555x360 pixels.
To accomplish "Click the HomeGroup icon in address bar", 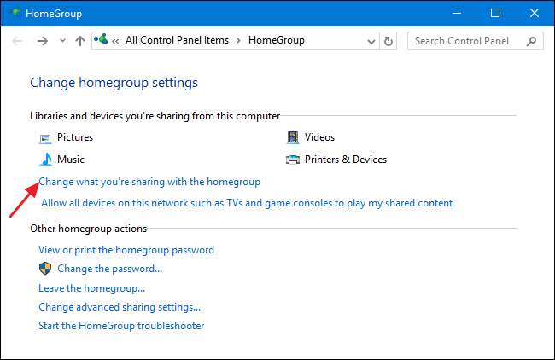I will [x=103, y=40].
